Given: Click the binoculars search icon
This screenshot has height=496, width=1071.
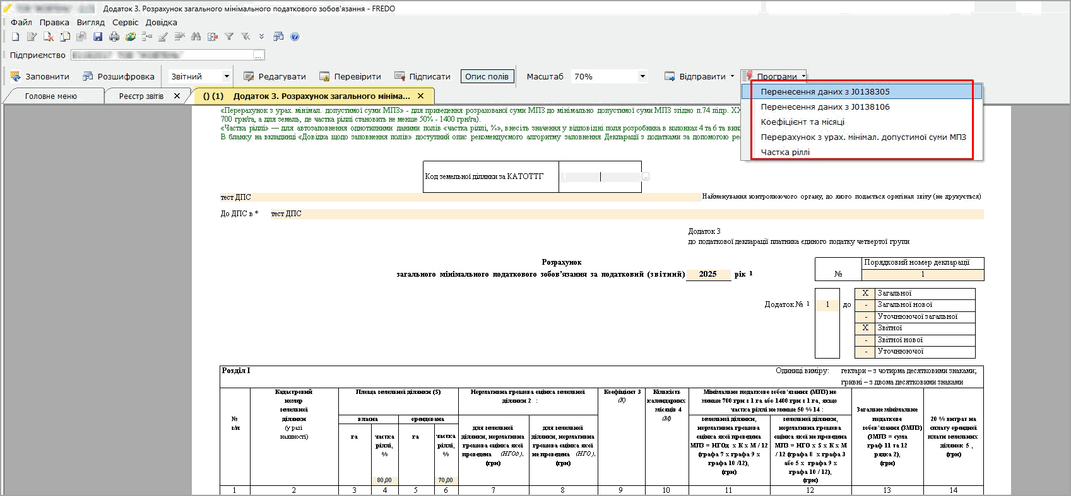Looking at the screenshot, I should 196,37.
